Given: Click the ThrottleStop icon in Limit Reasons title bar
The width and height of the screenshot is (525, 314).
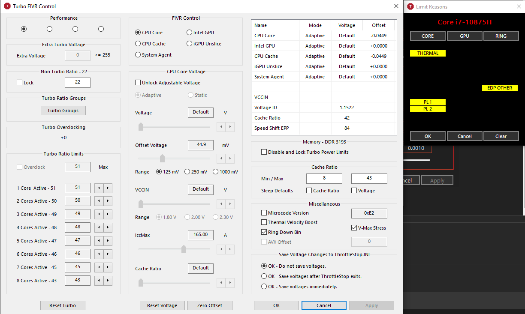Looking at the screenshot, I should tap(410, 6).
